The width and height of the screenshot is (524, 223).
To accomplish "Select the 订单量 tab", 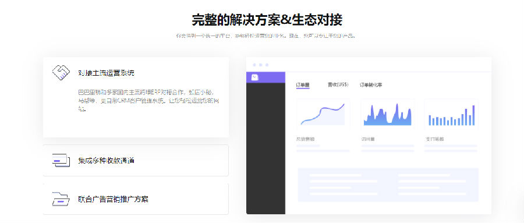I will point(303,85).
